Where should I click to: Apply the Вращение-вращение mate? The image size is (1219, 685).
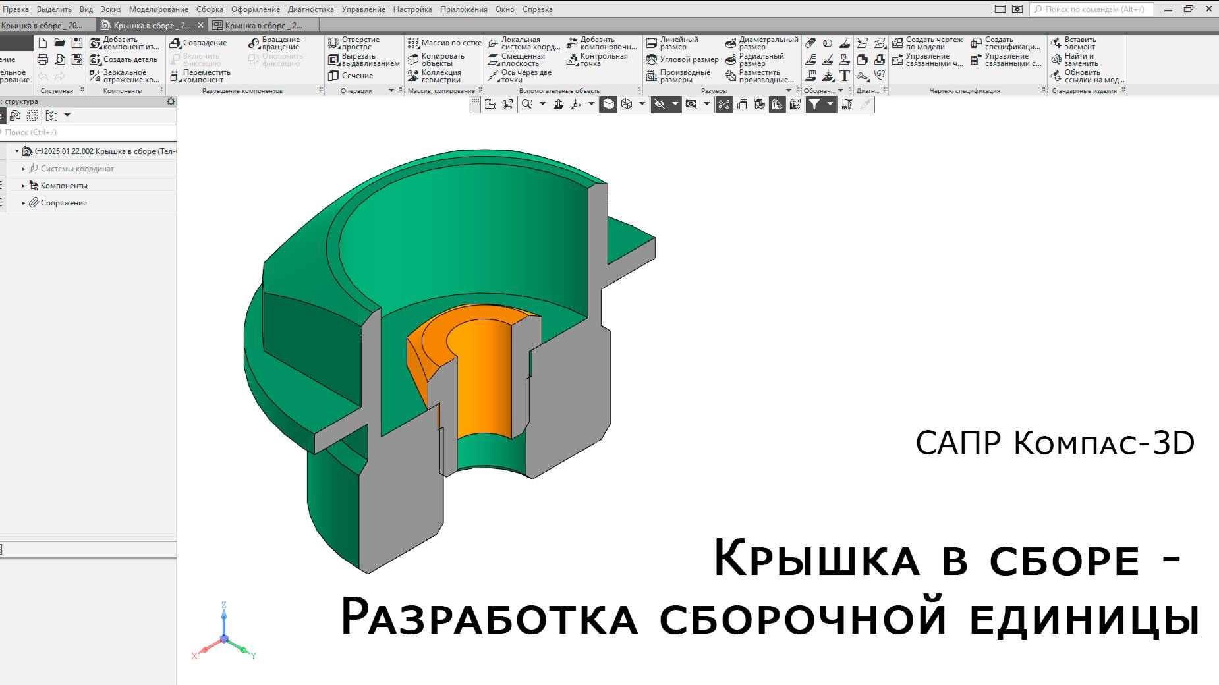(x=276, y=43)
